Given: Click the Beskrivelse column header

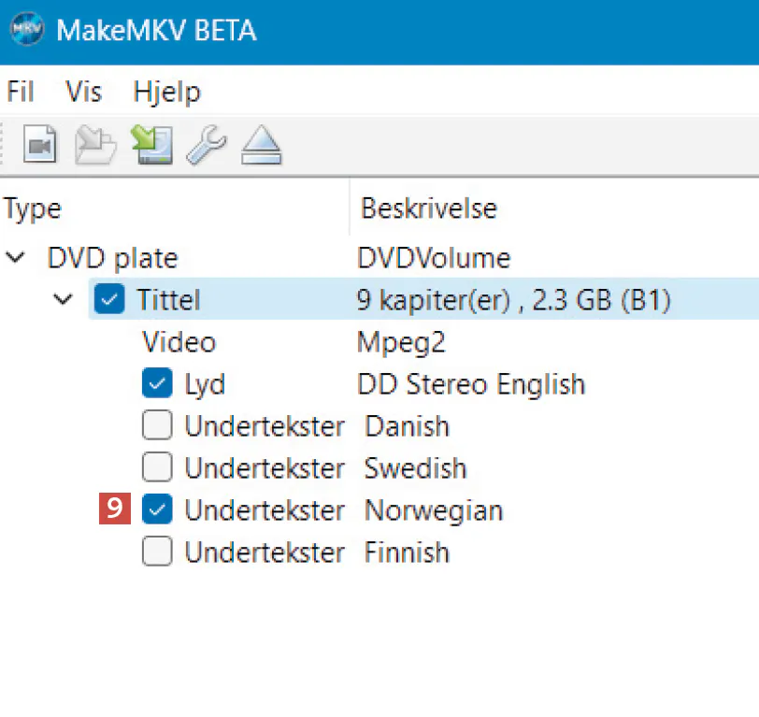Looking at the screenshot, I should point(428,208).
